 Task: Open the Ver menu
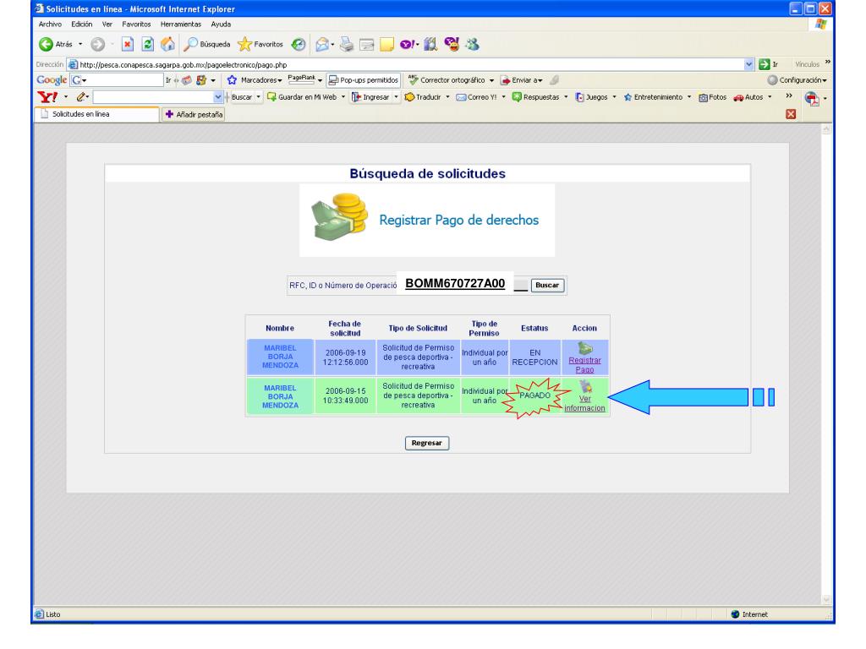click(107, 25)
